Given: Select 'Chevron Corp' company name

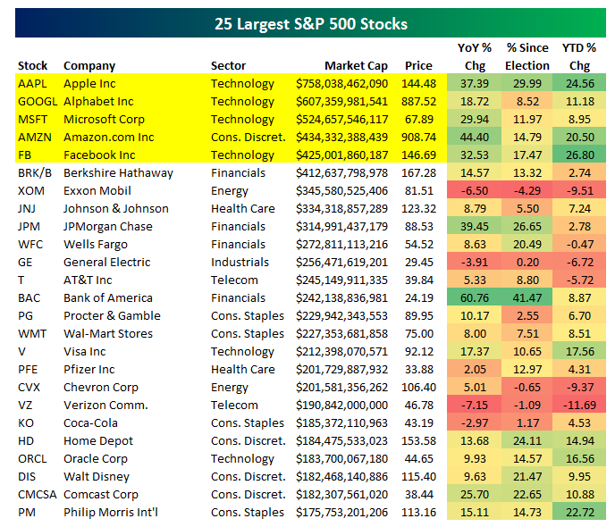Looking at the screenshot, I should click(101, 388).
